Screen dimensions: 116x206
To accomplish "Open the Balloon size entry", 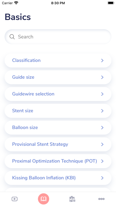I will 58,128.
